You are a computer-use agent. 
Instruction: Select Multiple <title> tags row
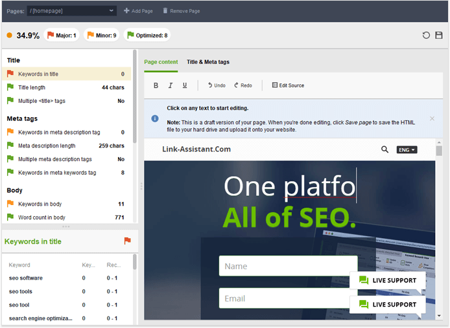pyautogui.click(x=67, y=101)
